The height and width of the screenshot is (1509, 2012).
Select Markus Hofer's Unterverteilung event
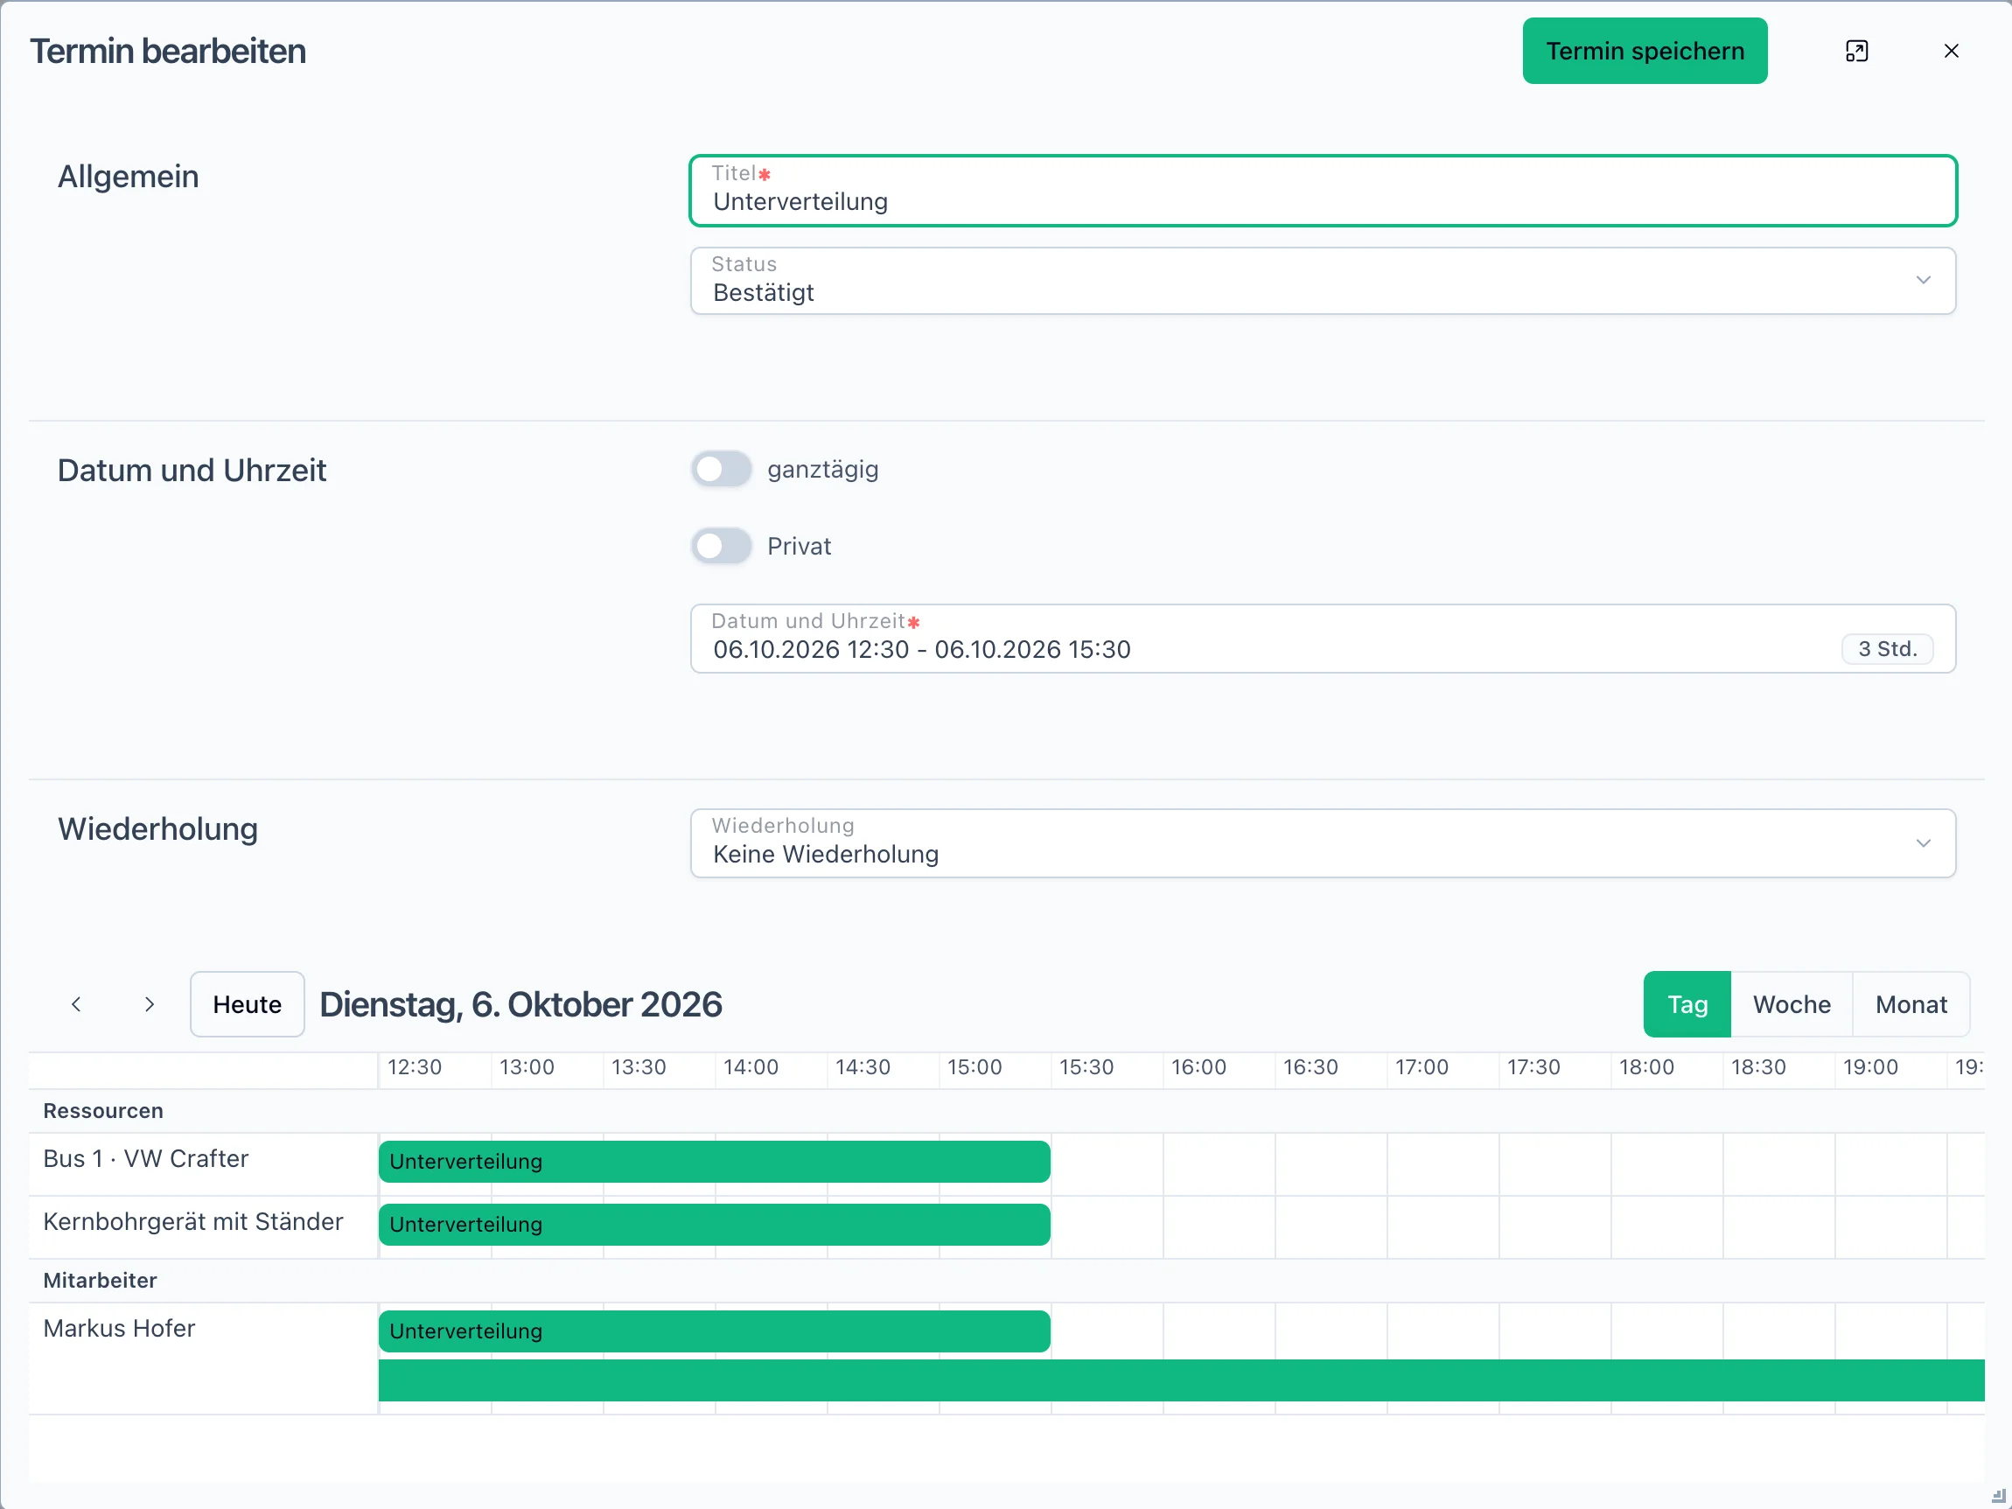click(714, 1331)
